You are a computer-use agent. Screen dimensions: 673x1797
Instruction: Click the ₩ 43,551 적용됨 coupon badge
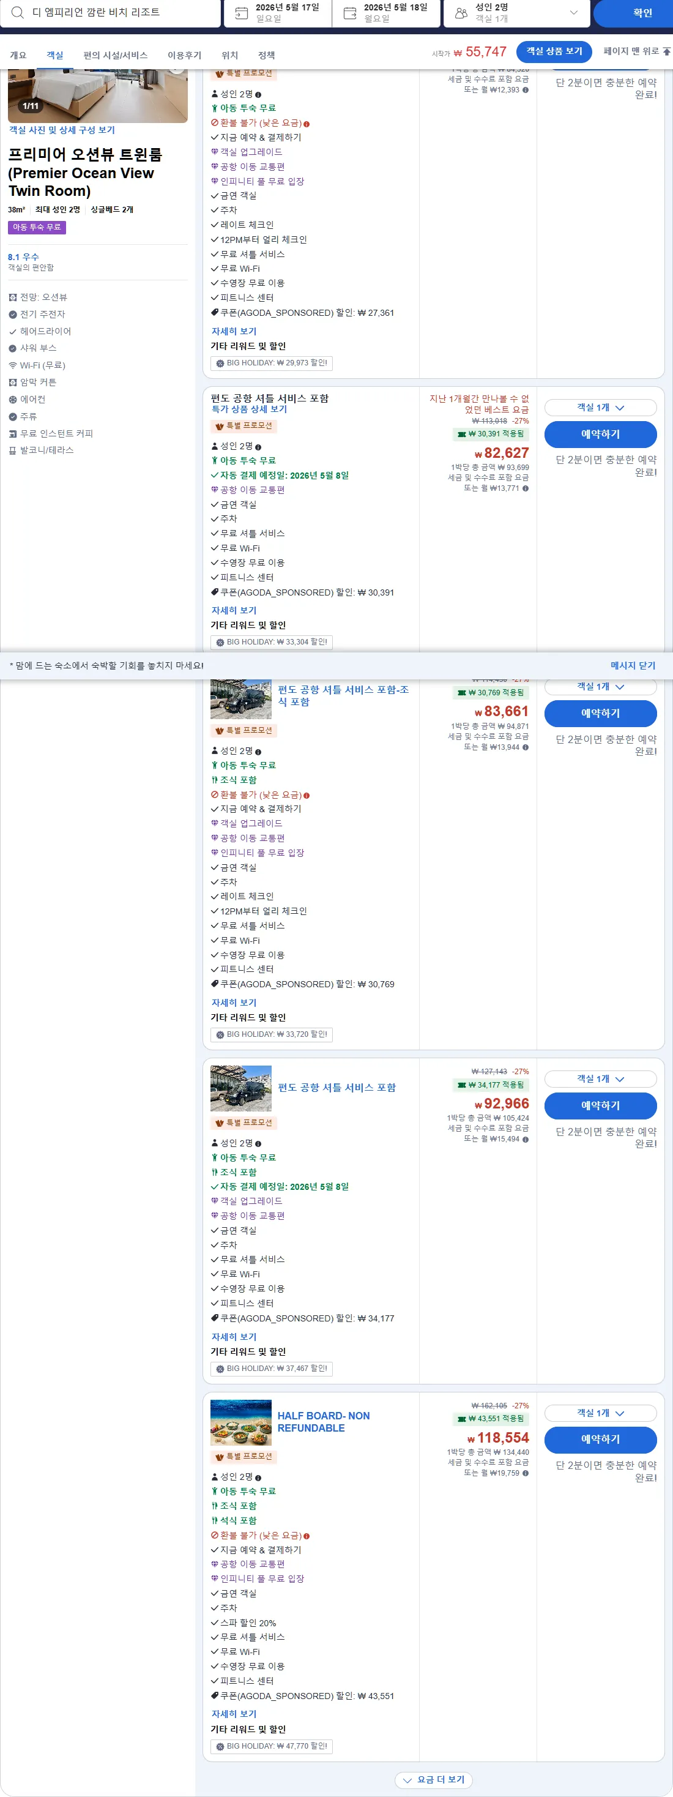point(490,1418)
